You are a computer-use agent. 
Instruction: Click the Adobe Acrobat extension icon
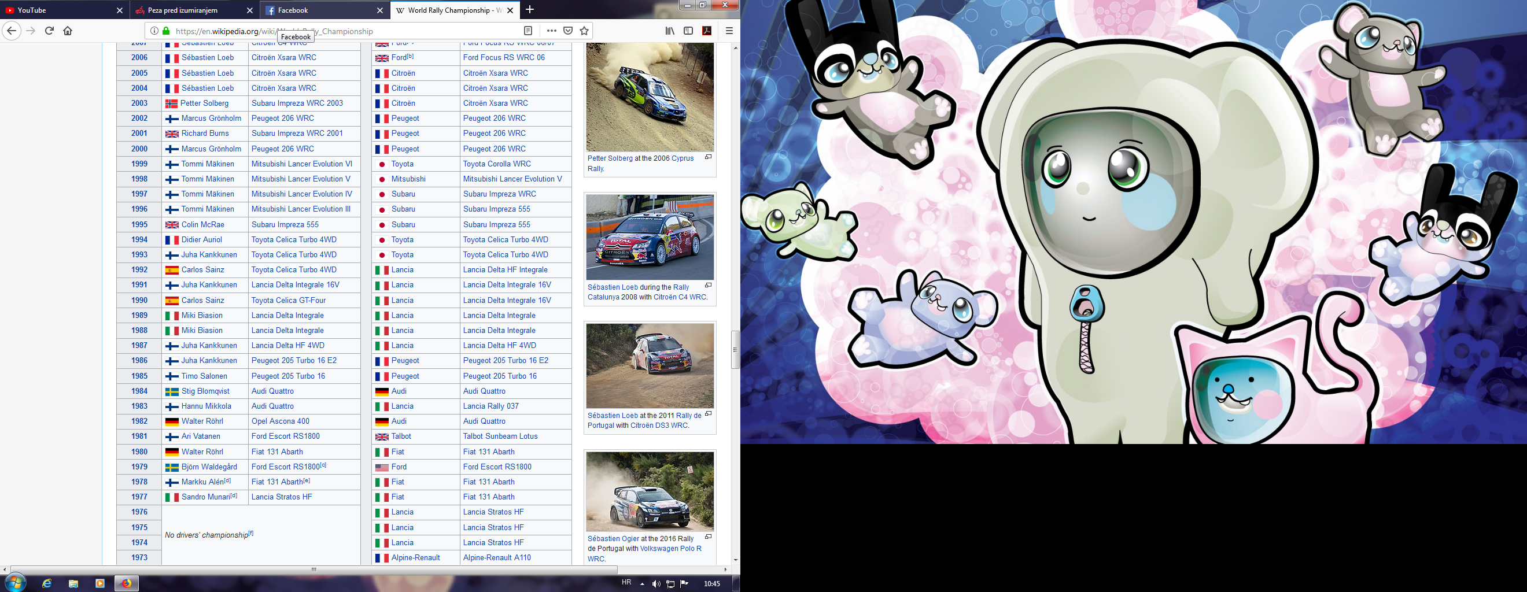coord(707,31)
